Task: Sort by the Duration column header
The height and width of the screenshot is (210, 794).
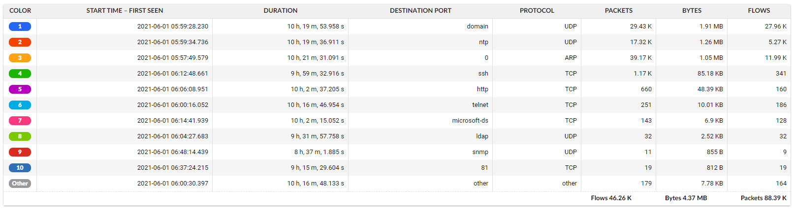Action: click(280, 11)
